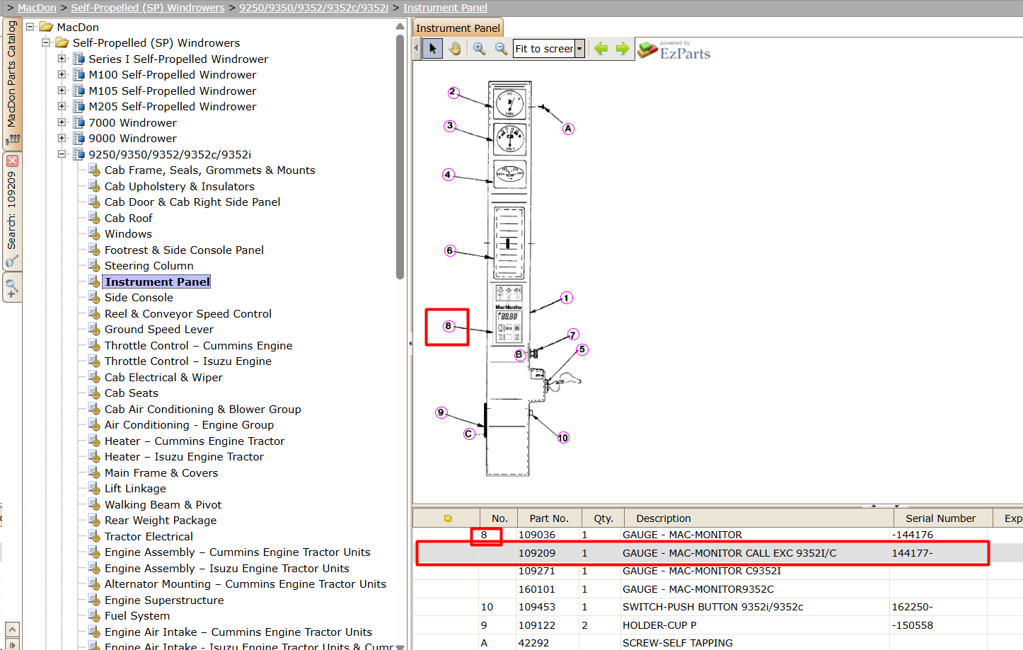Follow the Self-Propelled (SP) Windrowers breadcrumb link
Viewport: 1023px width, 650px height.
pos(148,8)
